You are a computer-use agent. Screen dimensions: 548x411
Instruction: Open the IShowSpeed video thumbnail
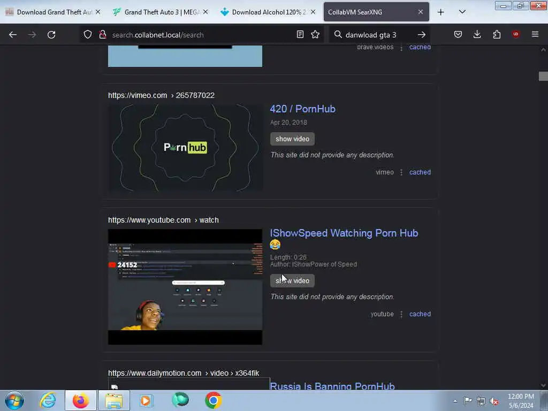tap(185, 287)
